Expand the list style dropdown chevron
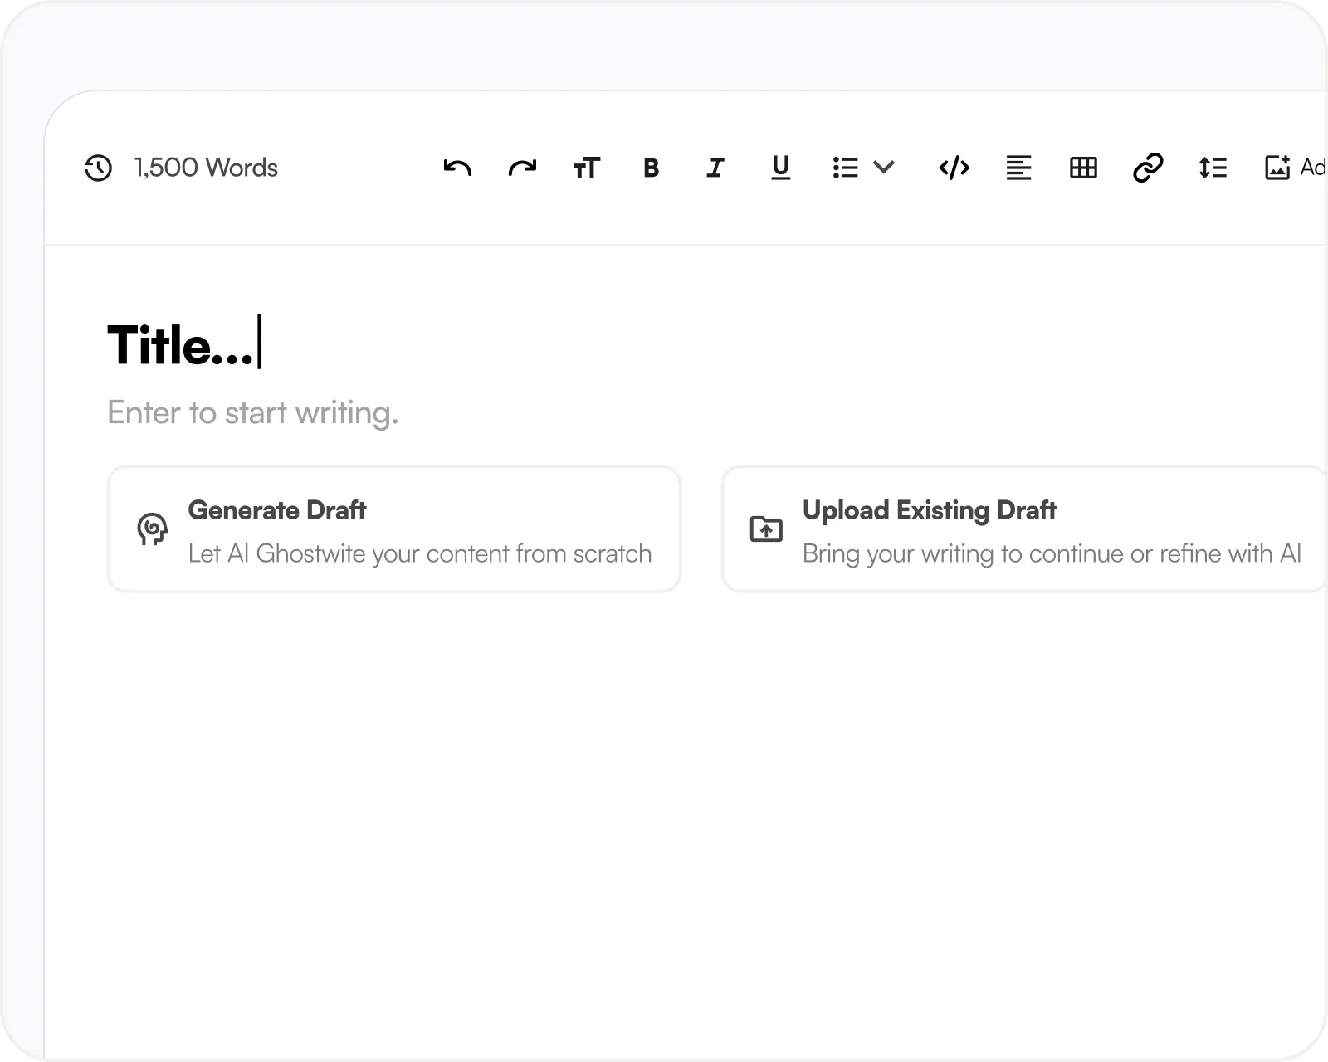Viewport: 1328px width, 1062px height. click(x=884, y=168)
